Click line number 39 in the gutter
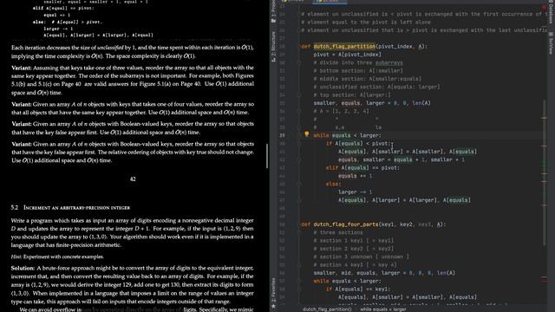This screenshot has height=312, width=555. 283,135
